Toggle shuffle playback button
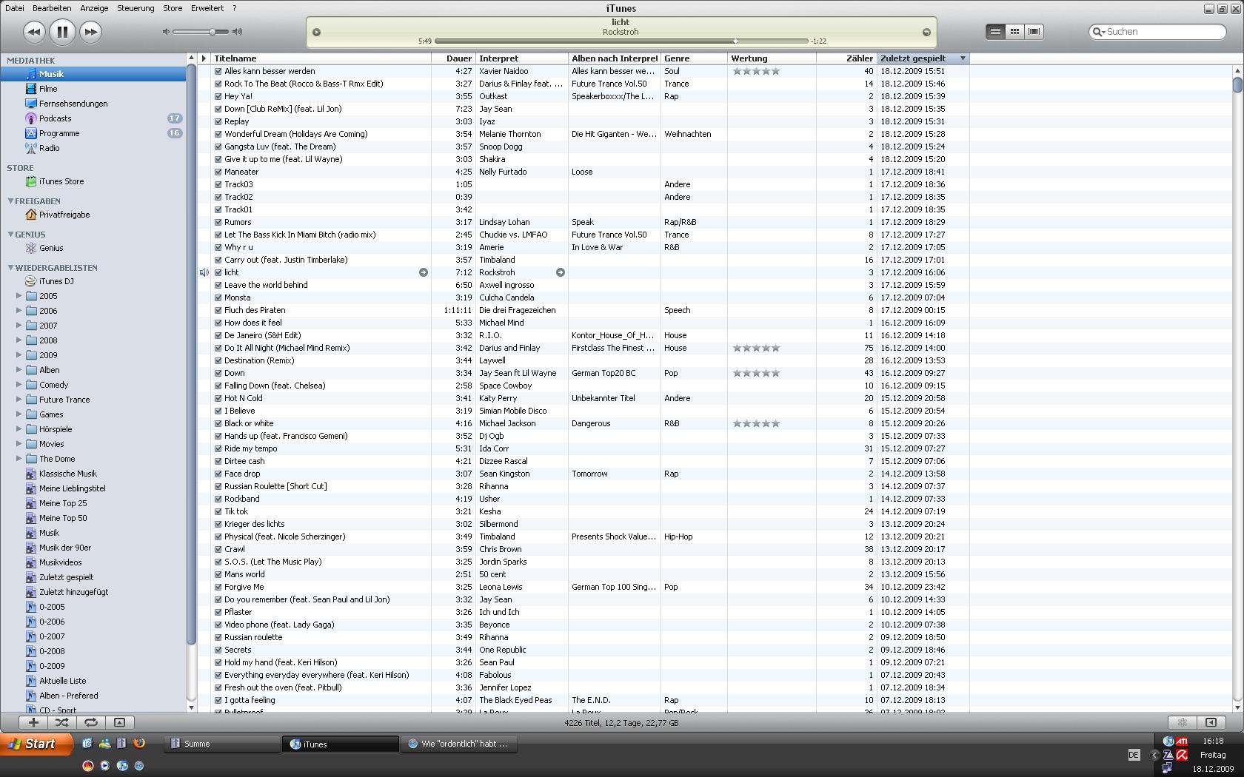Image resolution: width=1244 pixels, height=777 pixels. click(62, 722)
